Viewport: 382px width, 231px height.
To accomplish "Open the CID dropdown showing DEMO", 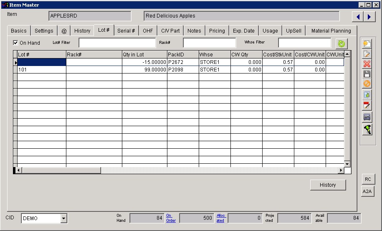I will coord(63,218).
